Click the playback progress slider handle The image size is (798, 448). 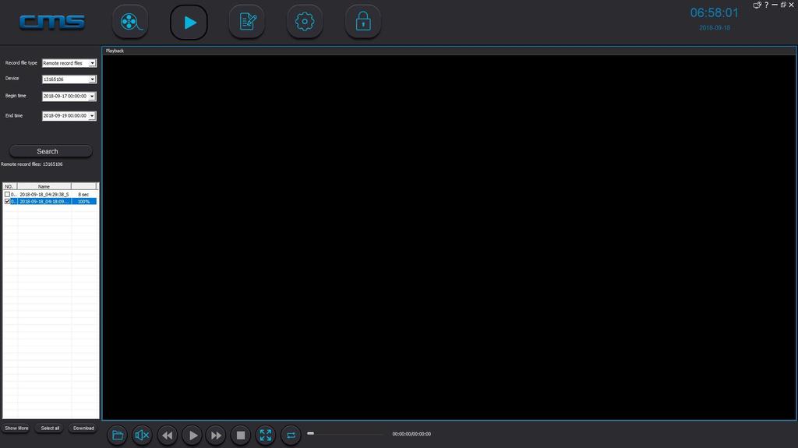[310, 433]
